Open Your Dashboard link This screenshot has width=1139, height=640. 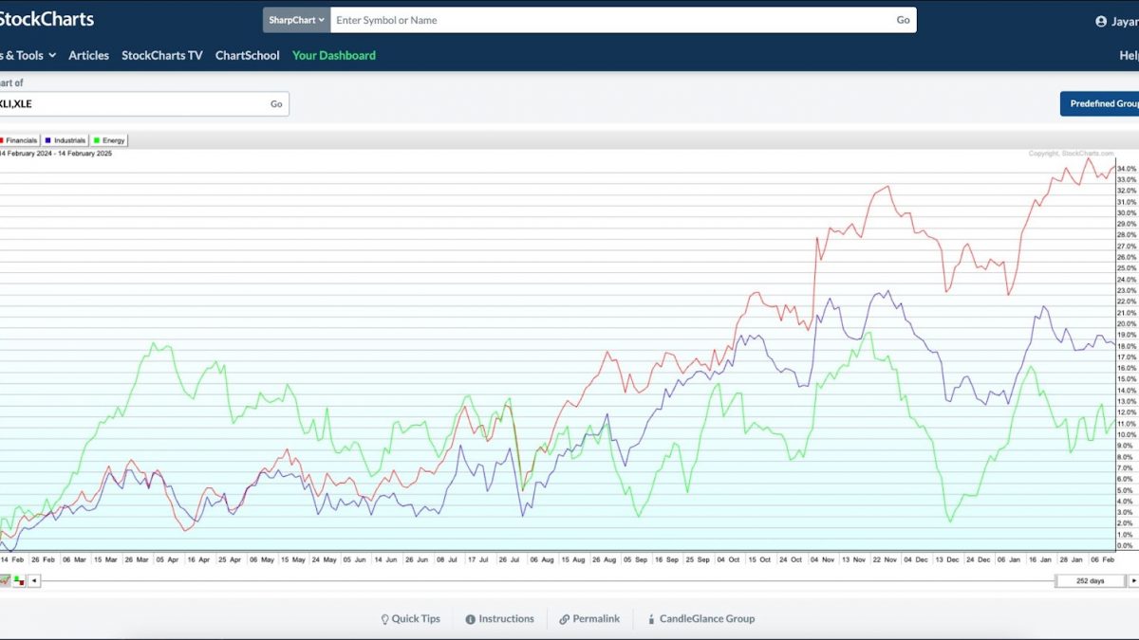334,55
